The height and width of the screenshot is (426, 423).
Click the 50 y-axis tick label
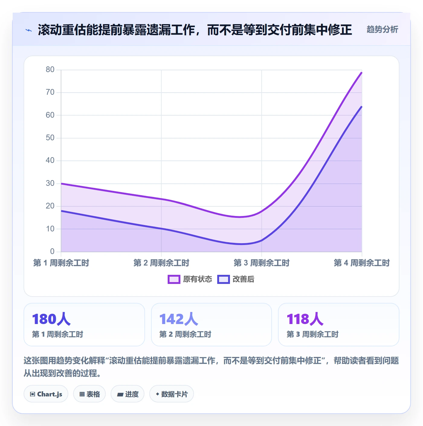pos(50,138)
